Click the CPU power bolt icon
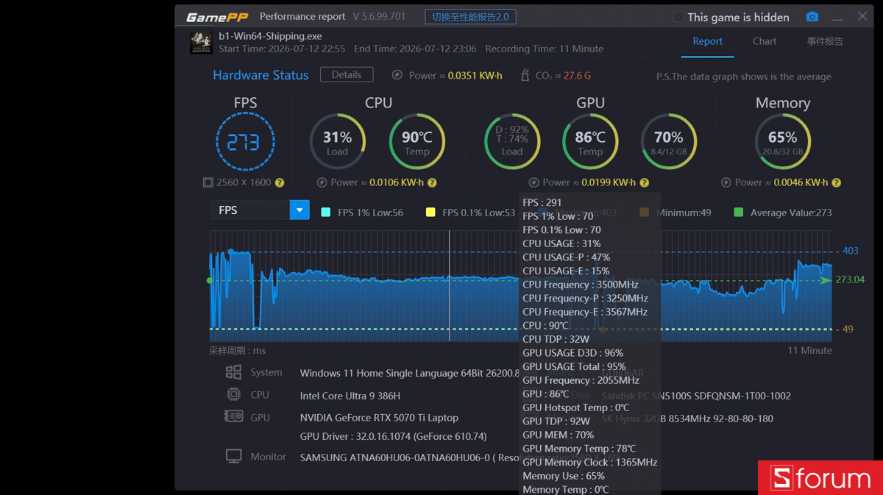Image resolution: width=883 pixels, height=495 pixels. point(322,182)
